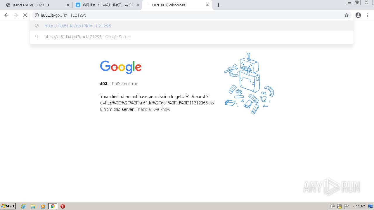Go back to the previous page
This screenshot has width=374, height=210.
(6, 15)
